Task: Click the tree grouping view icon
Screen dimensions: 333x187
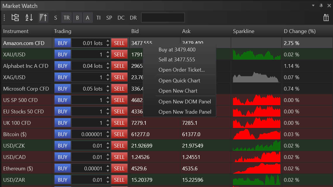Action: 15,18
